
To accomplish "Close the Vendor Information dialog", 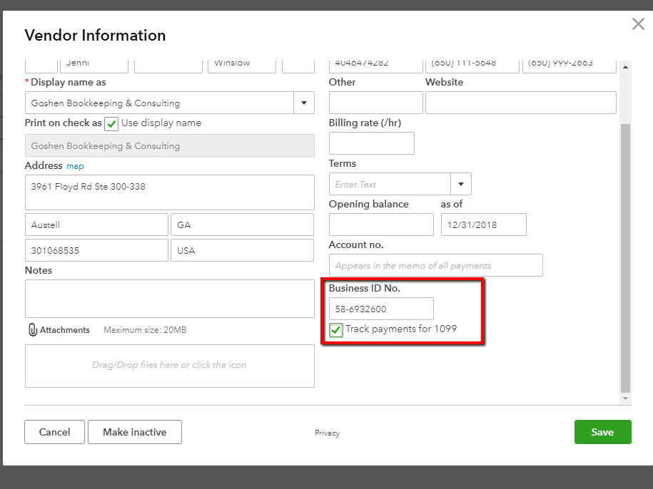I will click(x=637, y=24).
